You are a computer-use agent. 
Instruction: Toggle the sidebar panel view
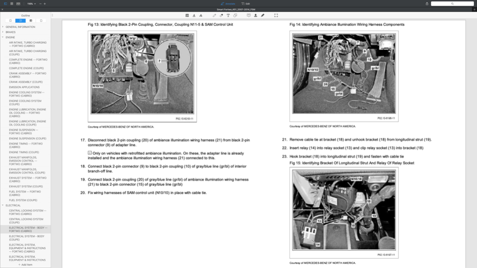(x=6, y=4)
